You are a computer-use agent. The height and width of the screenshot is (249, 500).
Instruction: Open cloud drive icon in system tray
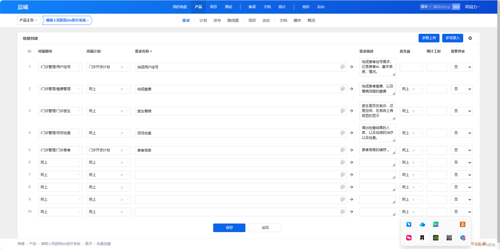(422, 224)
